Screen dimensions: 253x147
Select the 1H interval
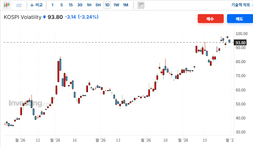coord(89,5)
